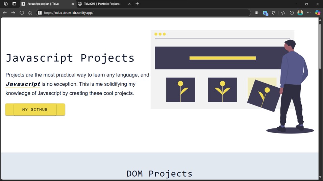Close the Tolux001 Portfolio Projects tab

coord(129,4)
